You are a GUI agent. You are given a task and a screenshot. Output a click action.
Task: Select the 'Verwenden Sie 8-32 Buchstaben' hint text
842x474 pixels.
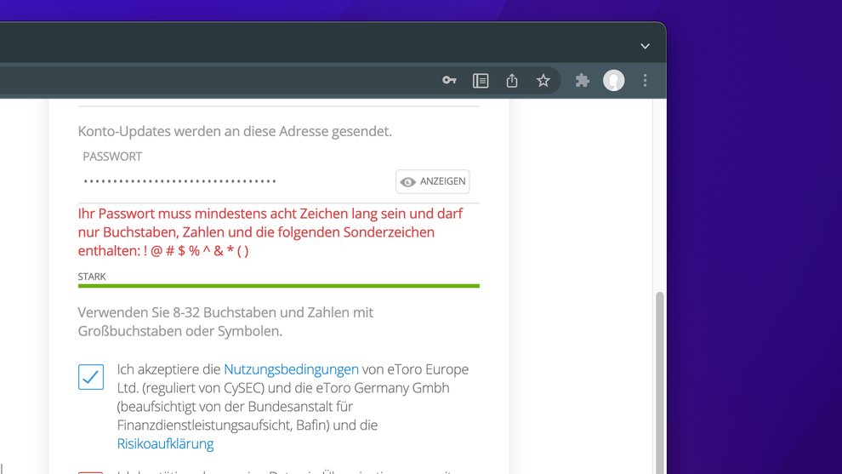(225, 322)
